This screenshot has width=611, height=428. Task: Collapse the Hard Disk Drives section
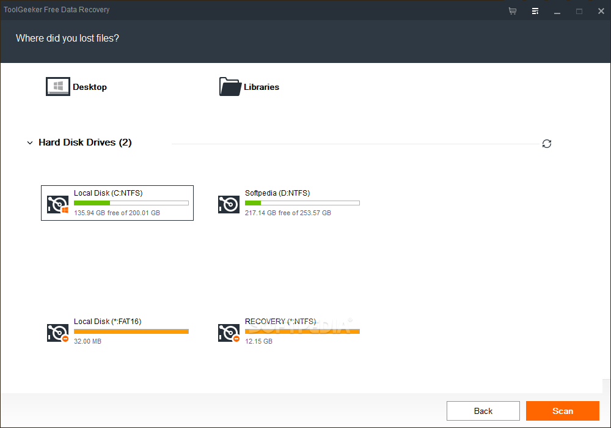[29, 142]
